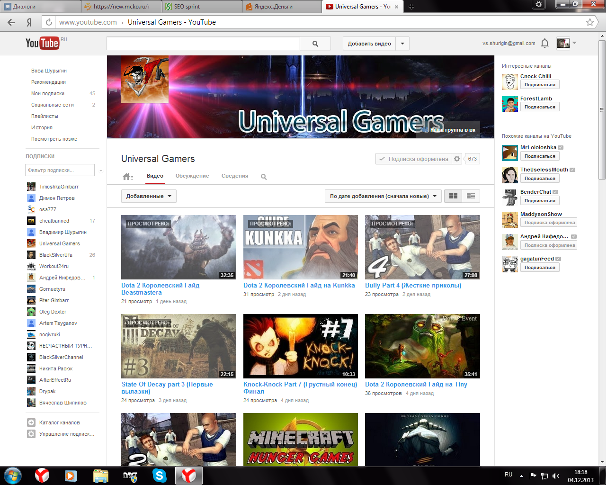607x485 pixels.
Task: Subscribe to Cnock Chilli channel
Action: 540,85
